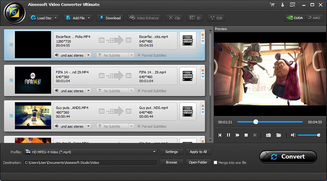
Task: Stop the preview playback
Action: (246, 135)
